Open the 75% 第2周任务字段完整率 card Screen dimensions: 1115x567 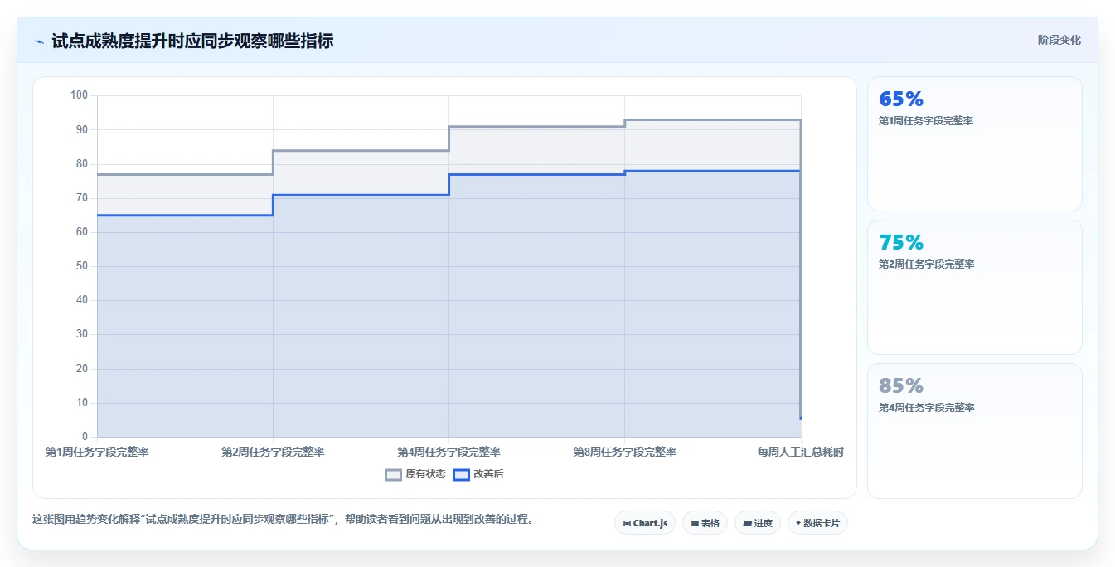(x=975, y=288)
